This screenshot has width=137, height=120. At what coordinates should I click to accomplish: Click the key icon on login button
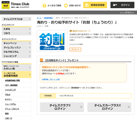point(115,5)
